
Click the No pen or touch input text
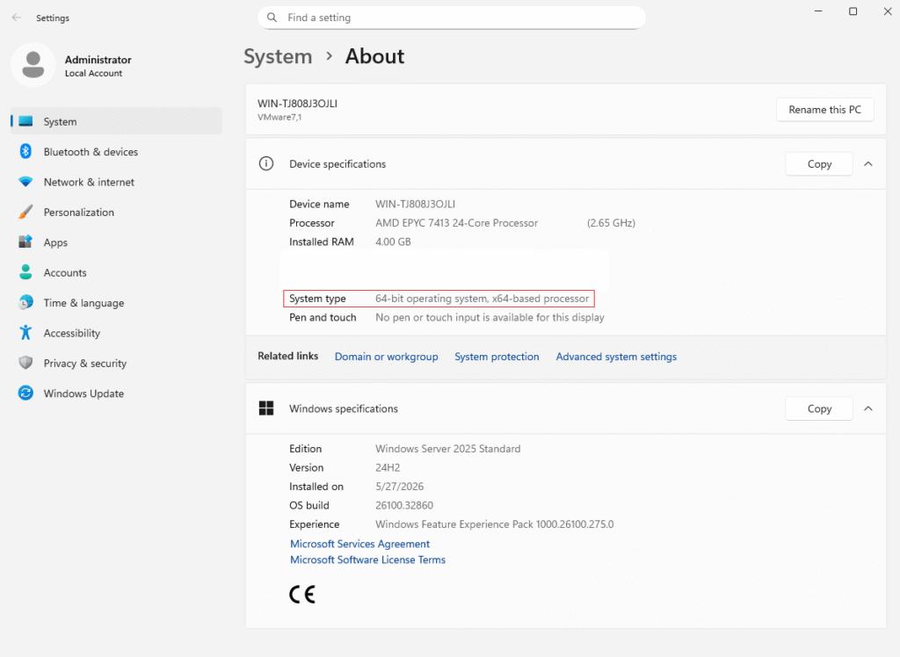click(490, 317)
